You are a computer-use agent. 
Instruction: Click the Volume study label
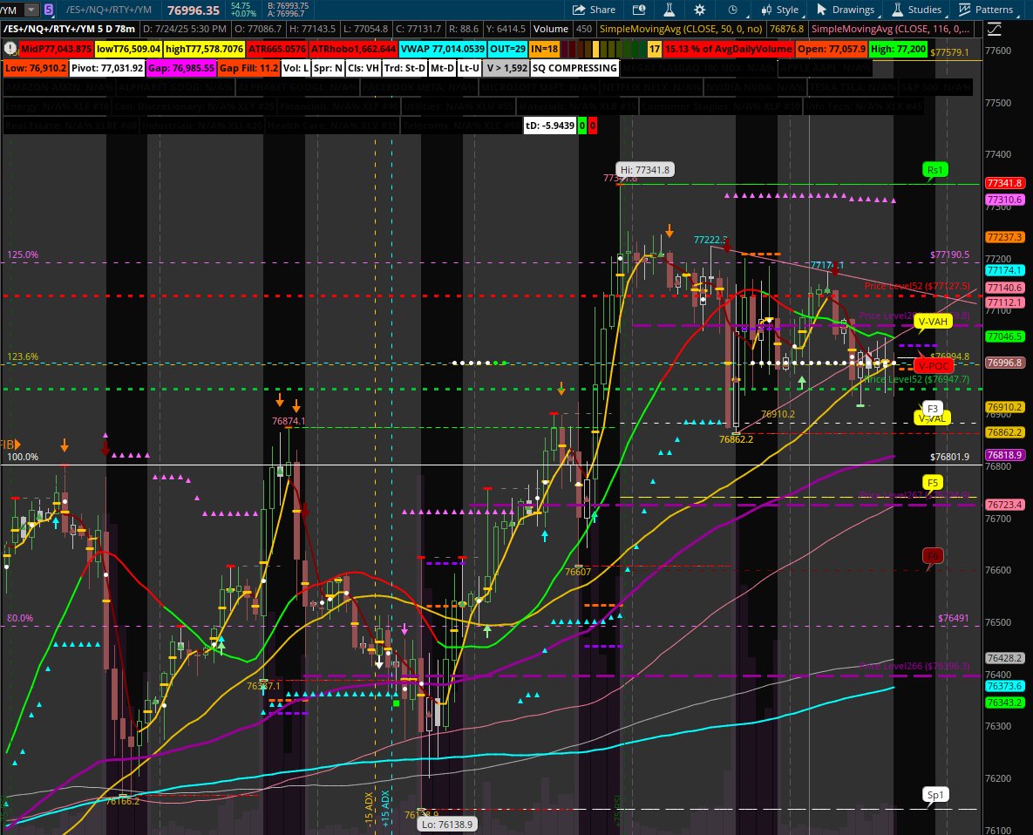pyautogui.click(x=550, y=29)
